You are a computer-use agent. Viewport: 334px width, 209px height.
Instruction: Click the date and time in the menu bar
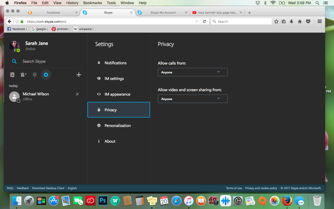300,3
